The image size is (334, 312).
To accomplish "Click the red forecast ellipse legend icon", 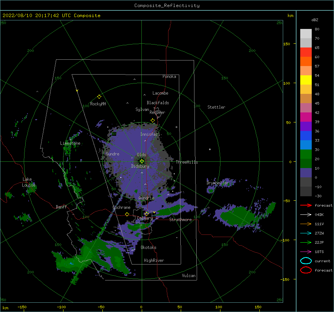I will click(306, 270).
